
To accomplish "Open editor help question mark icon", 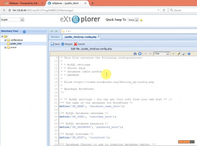I will click(189, 54).
